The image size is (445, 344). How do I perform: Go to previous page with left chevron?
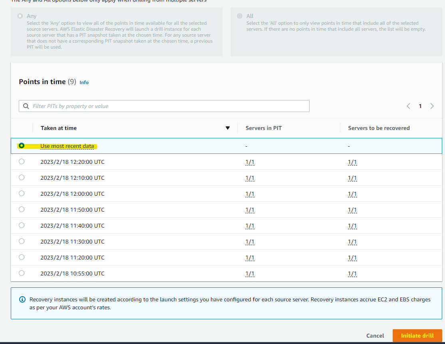[x=408, y=106]
